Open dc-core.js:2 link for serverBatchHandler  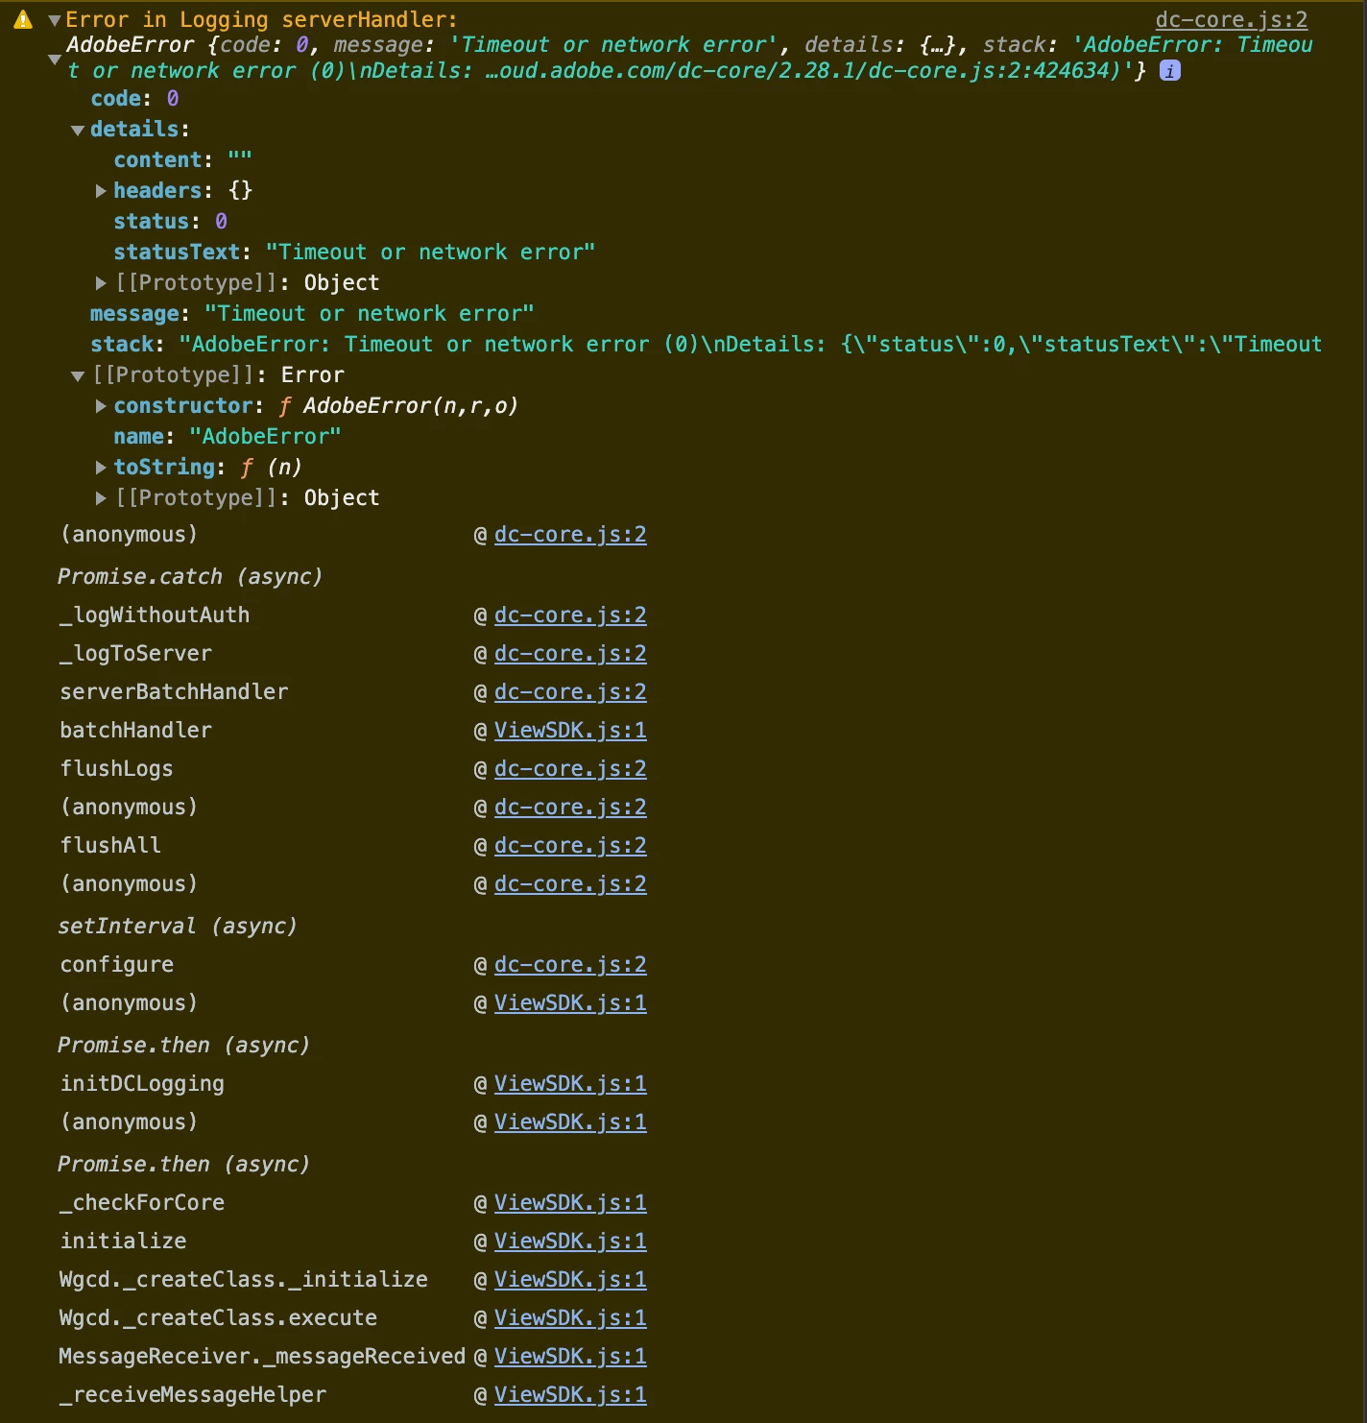pos(570,691)
